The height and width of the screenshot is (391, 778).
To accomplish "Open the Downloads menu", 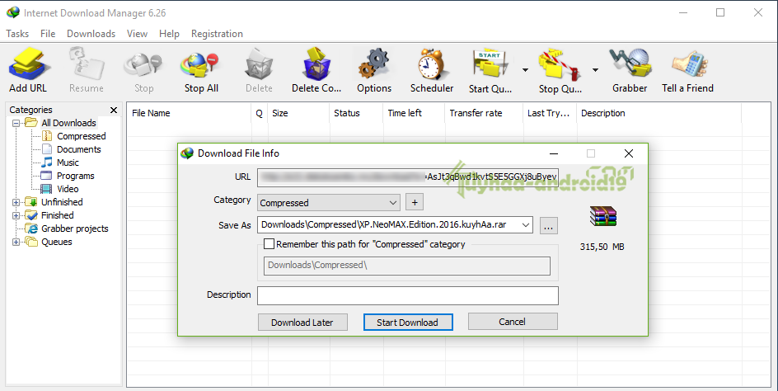I will pos(91,34).
